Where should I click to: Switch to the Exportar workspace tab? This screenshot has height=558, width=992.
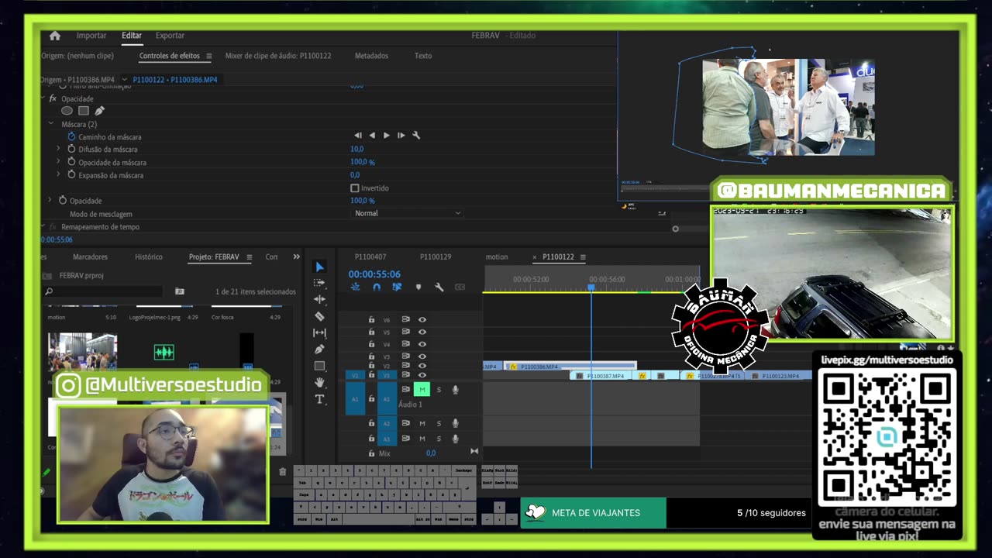(170, 36)
